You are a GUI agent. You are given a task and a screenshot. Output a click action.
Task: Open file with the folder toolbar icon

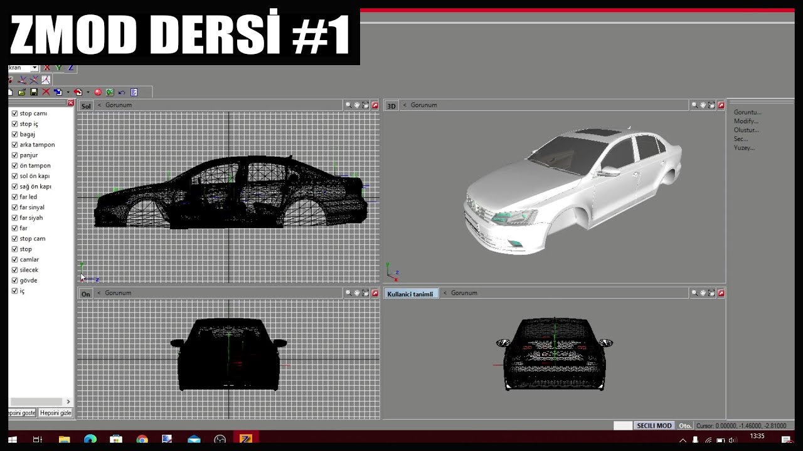[22, 92]
